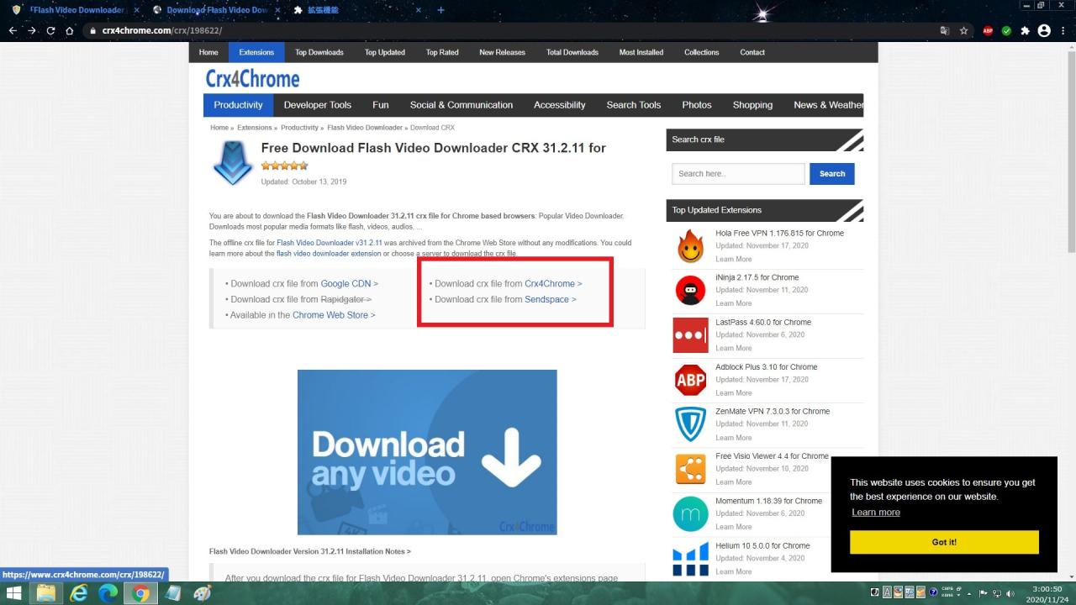This screenshot has height=605, width=1076.
Task: Click the address bar URL
Action: coord(161,30)
